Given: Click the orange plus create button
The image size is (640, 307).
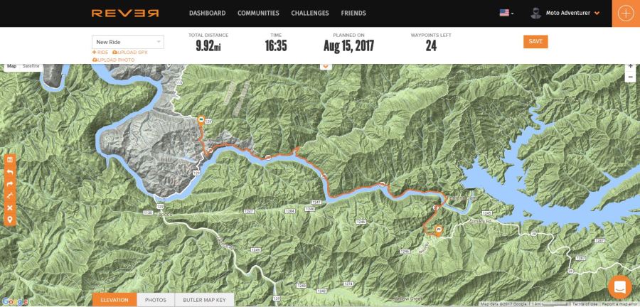Looking at the screenshot, I should pyautogui.click(x=626, y=14).
